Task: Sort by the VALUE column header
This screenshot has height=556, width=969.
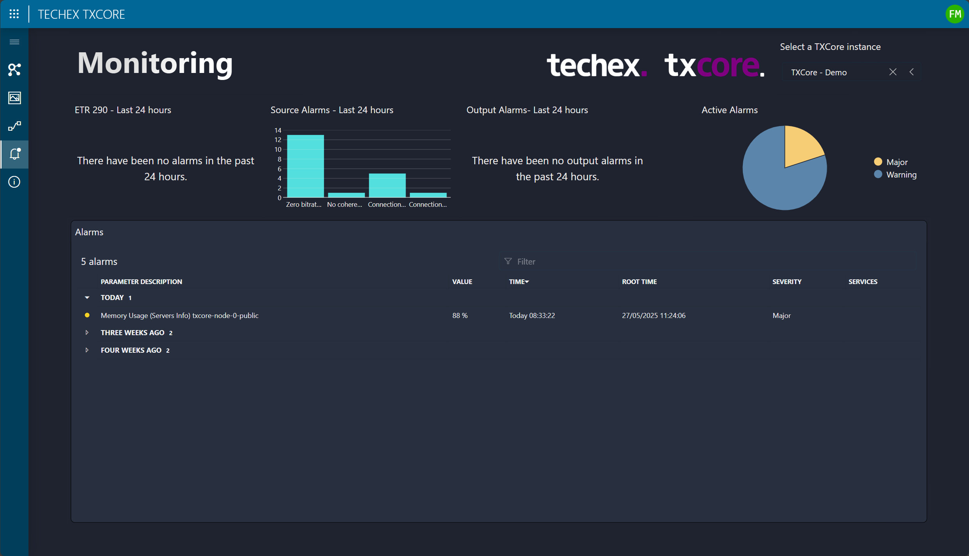Action: pos(462,282)
